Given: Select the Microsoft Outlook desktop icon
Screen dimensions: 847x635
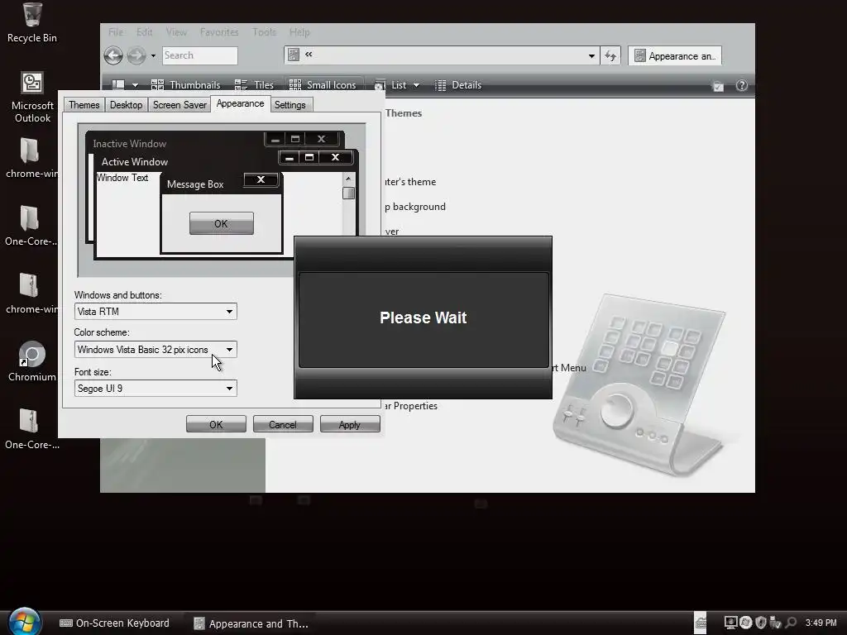Looking at the screenshot, I should pyautogui.click(x=32, y=98).
